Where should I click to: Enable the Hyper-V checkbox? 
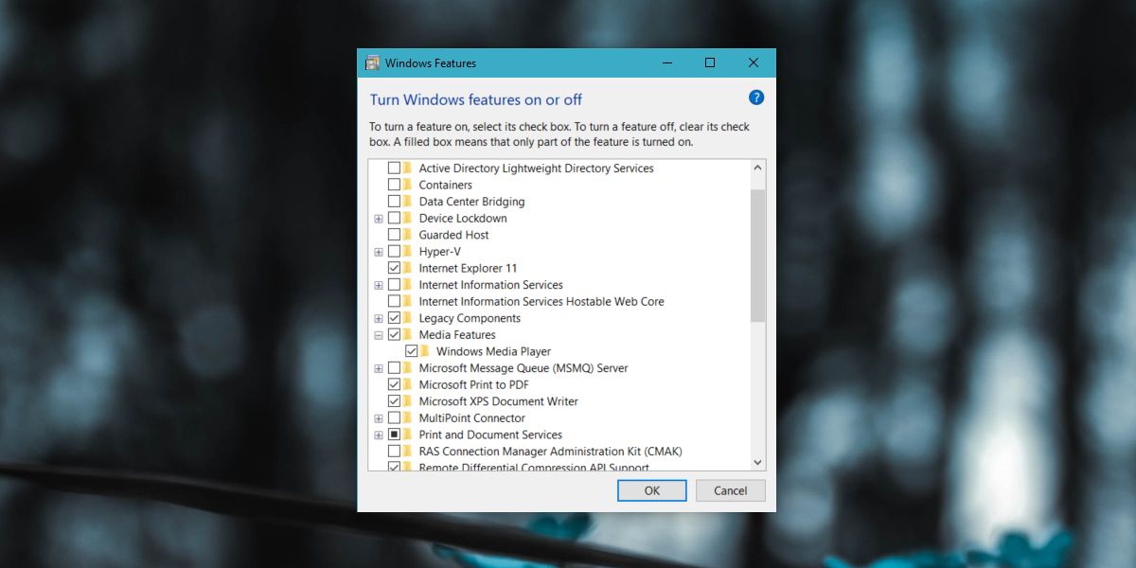coord(394,252)
